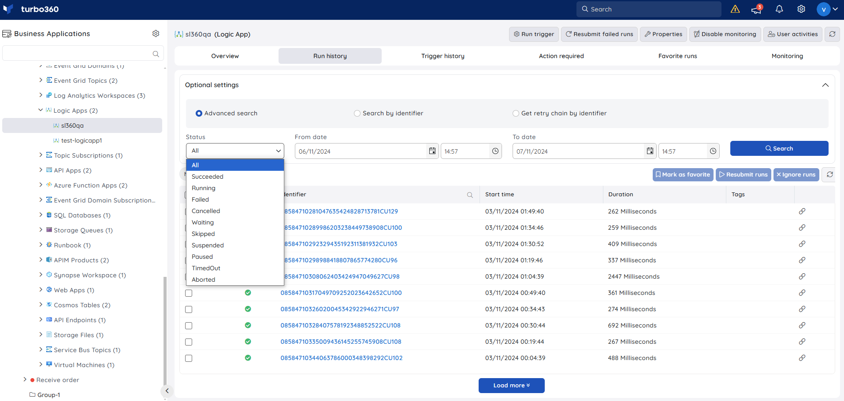Check the run ending CU97
This screenshot has width=844, height=401.
pos(189,309)
